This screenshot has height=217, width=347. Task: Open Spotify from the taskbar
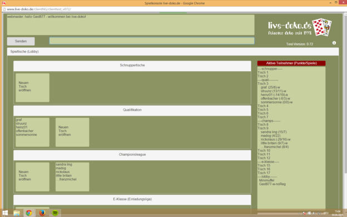55,213
